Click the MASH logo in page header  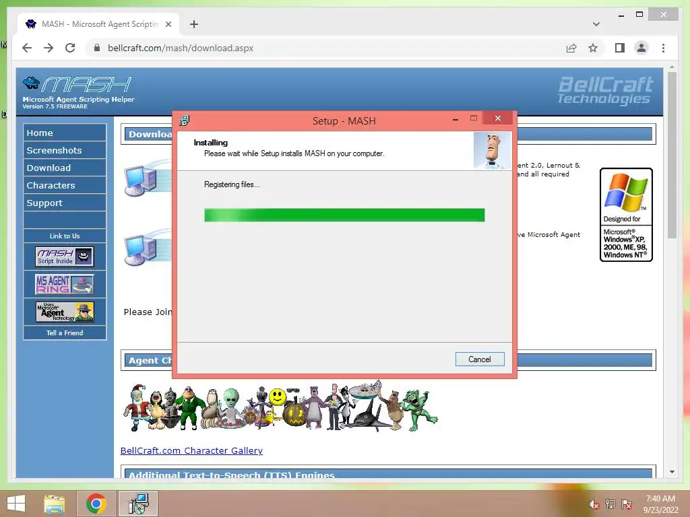(77, 84)
